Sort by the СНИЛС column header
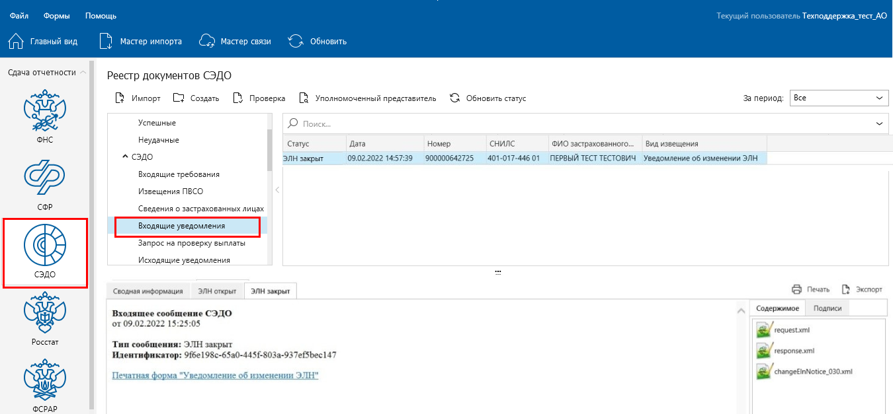Viewport: 893px width, 414px height. (516, 143)
